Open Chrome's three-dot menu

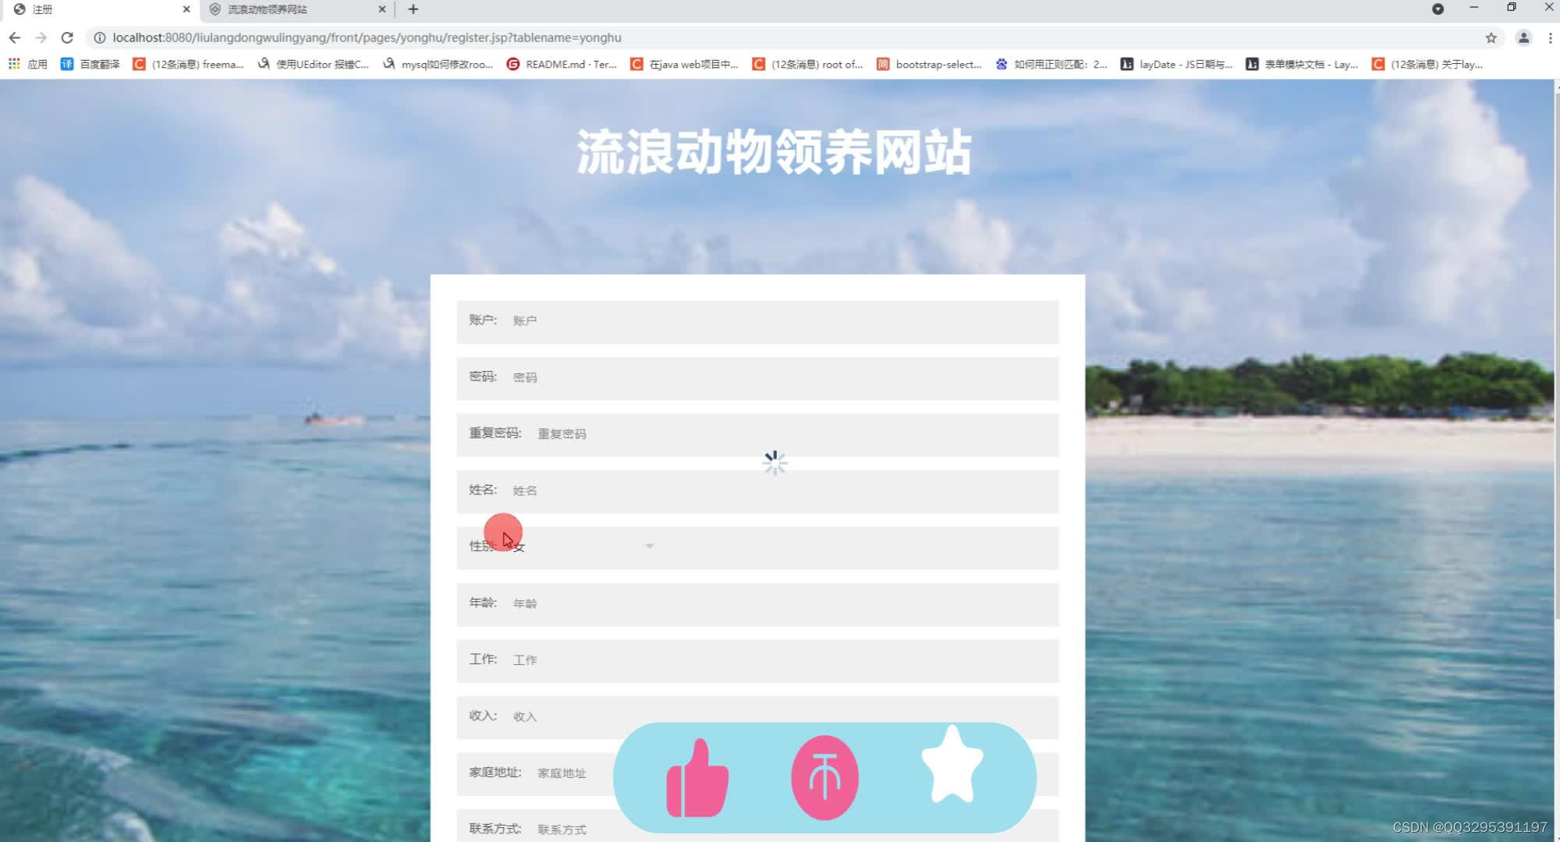[1550, 37]
